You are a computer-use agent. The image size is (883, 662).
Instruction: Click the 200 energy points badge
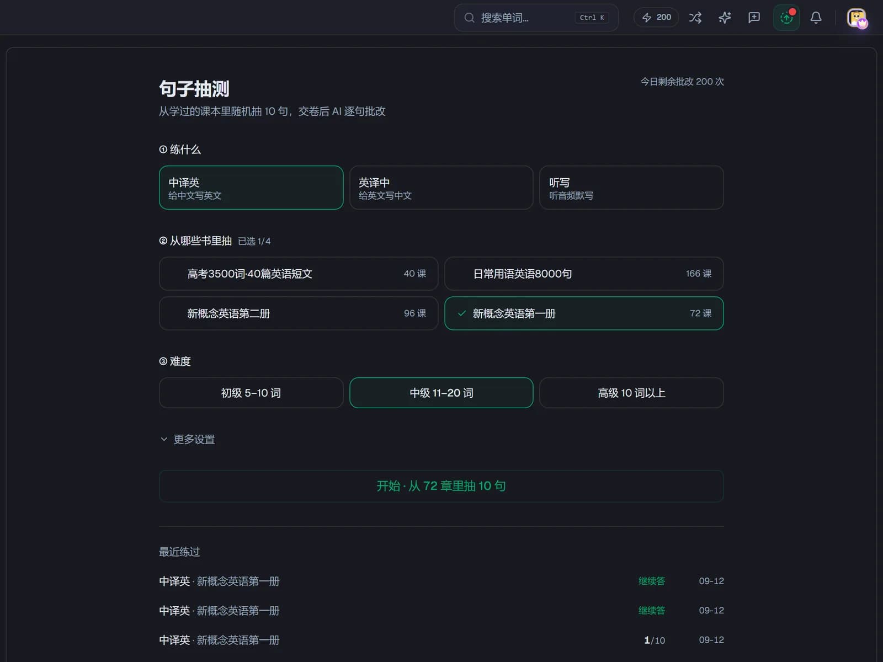(656, 18)
